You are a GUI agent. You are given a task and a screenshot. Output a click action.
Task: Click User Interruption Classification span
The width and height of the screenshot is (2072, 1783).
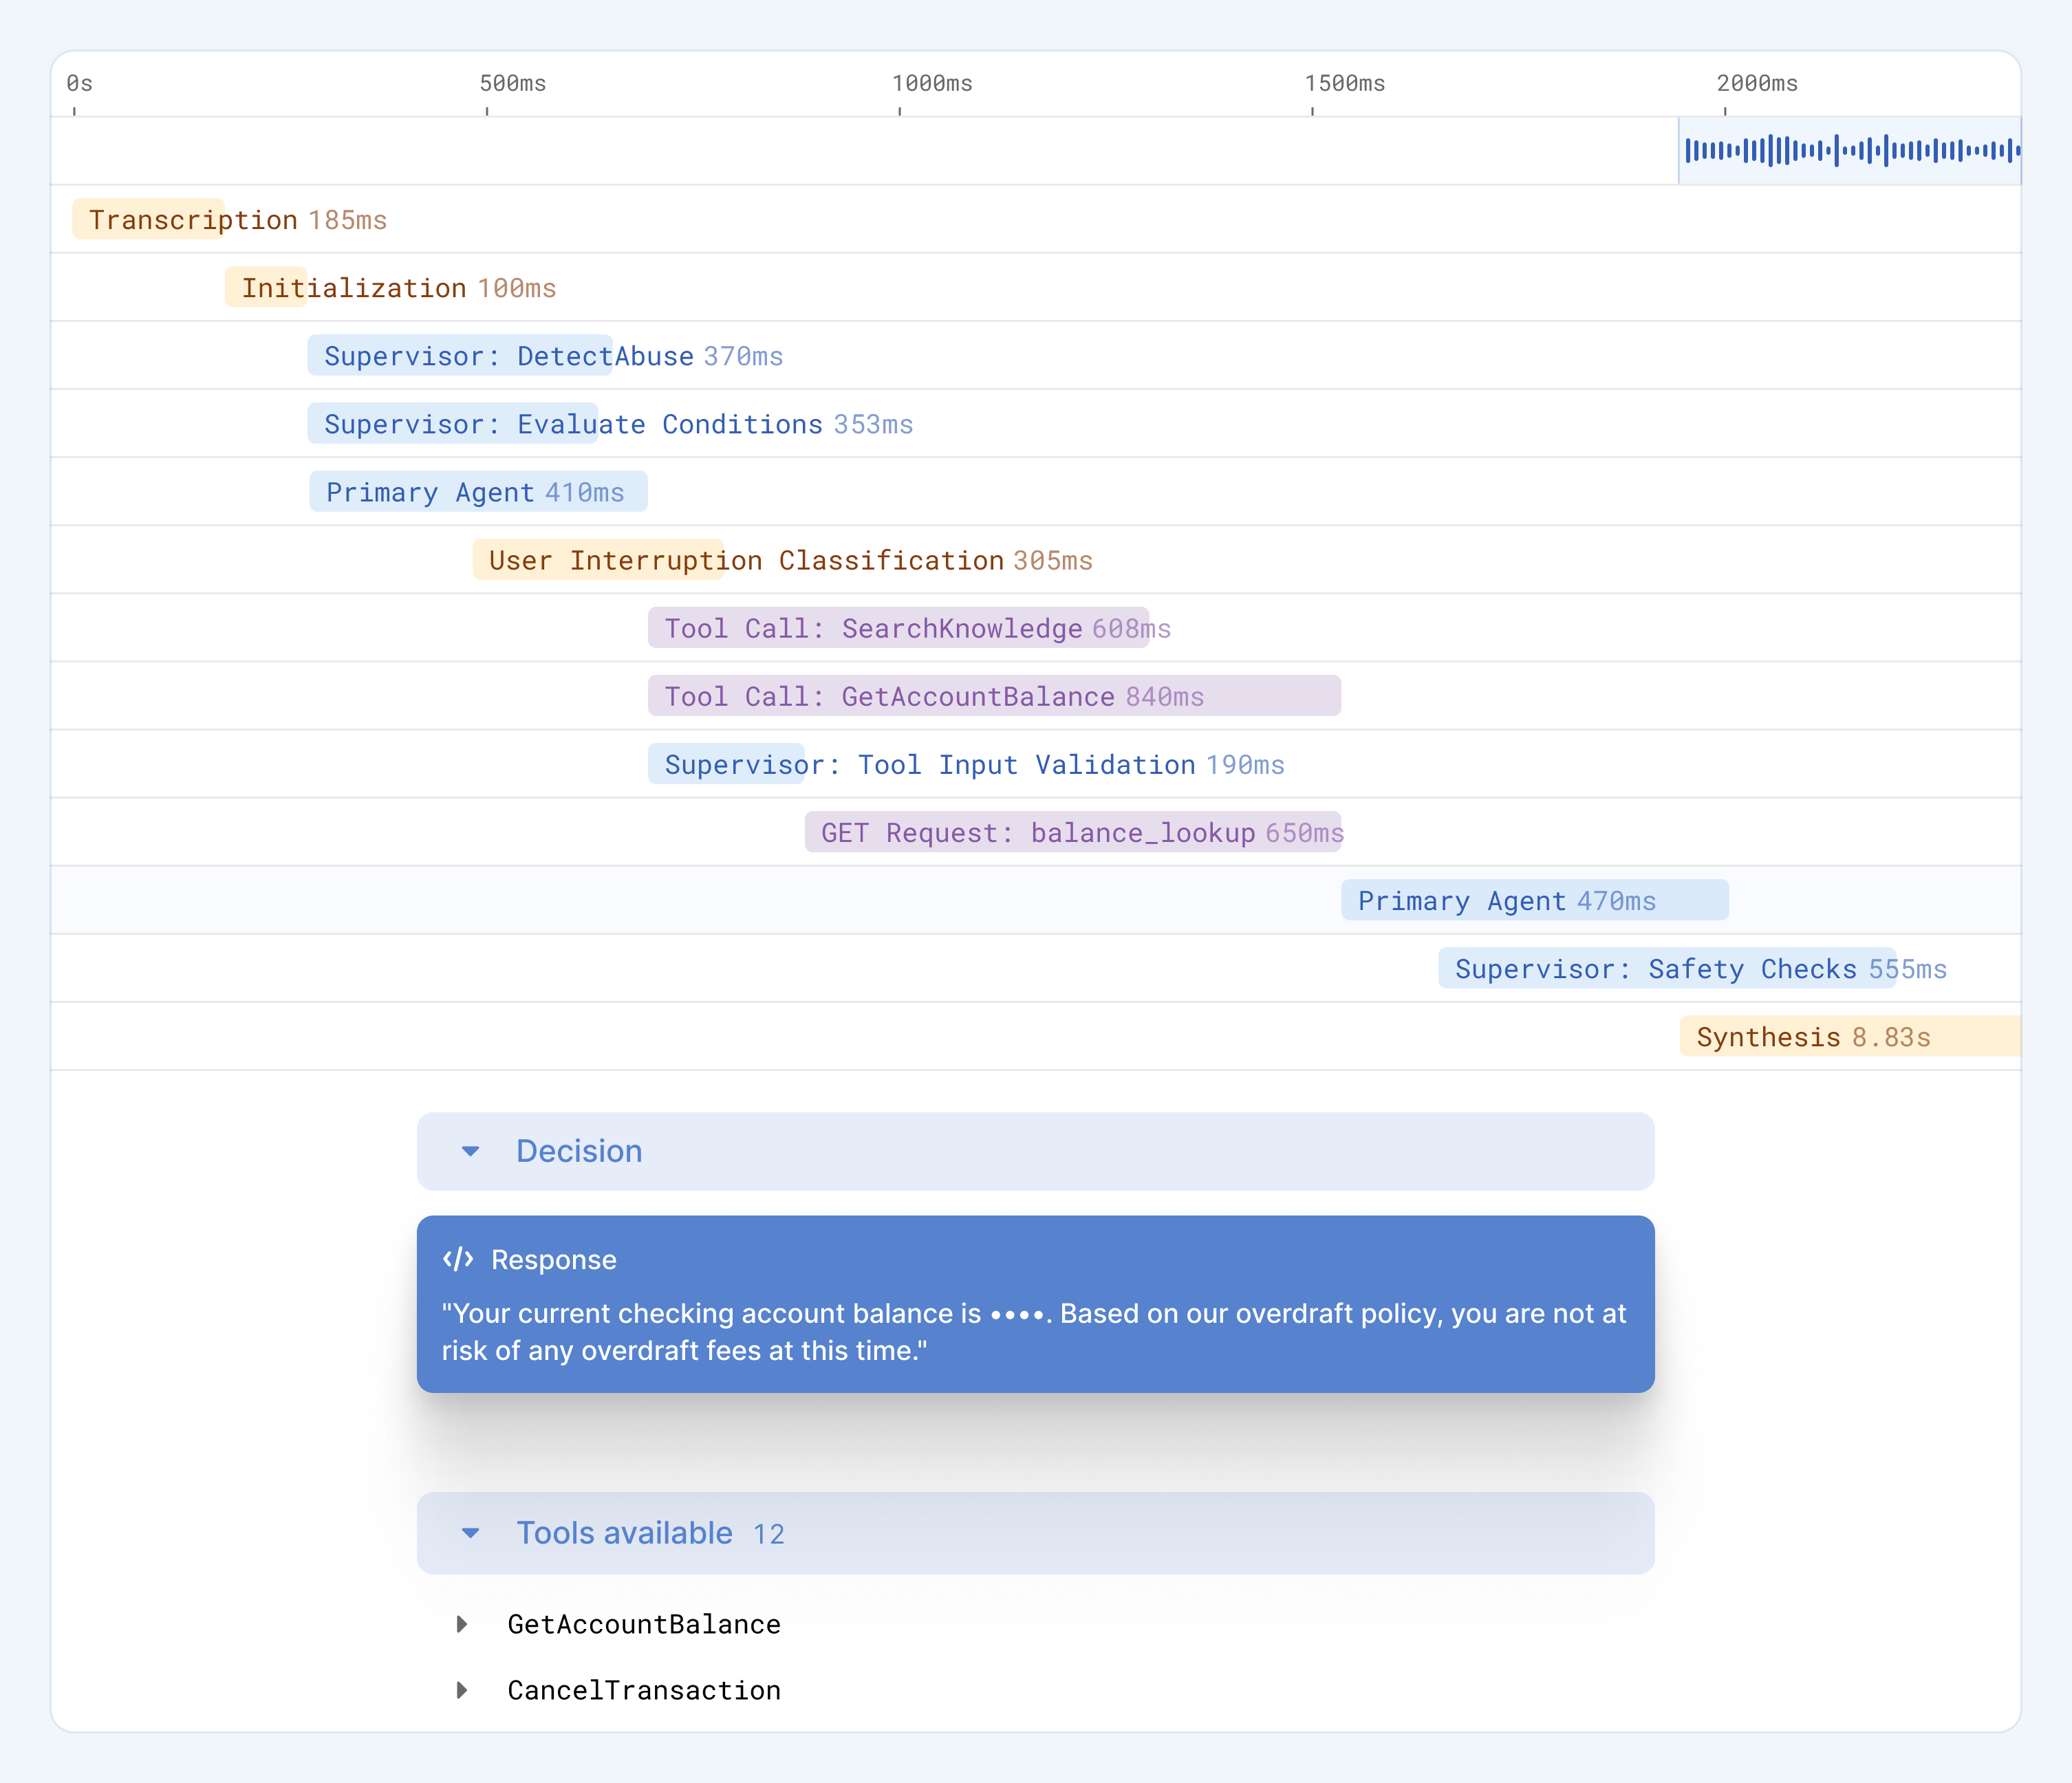click(x=598, y=559)
